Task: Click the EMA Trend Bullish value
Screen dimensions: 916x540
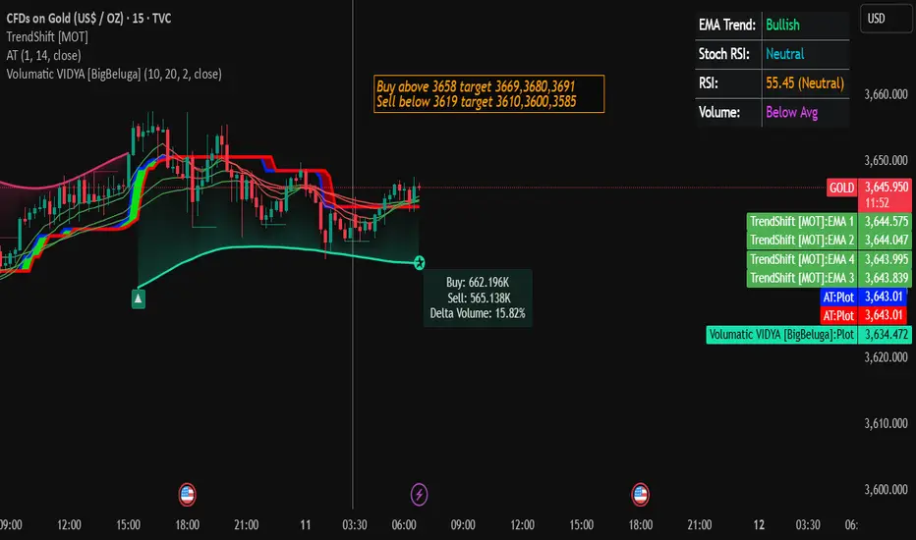Action: coord(782,25)
